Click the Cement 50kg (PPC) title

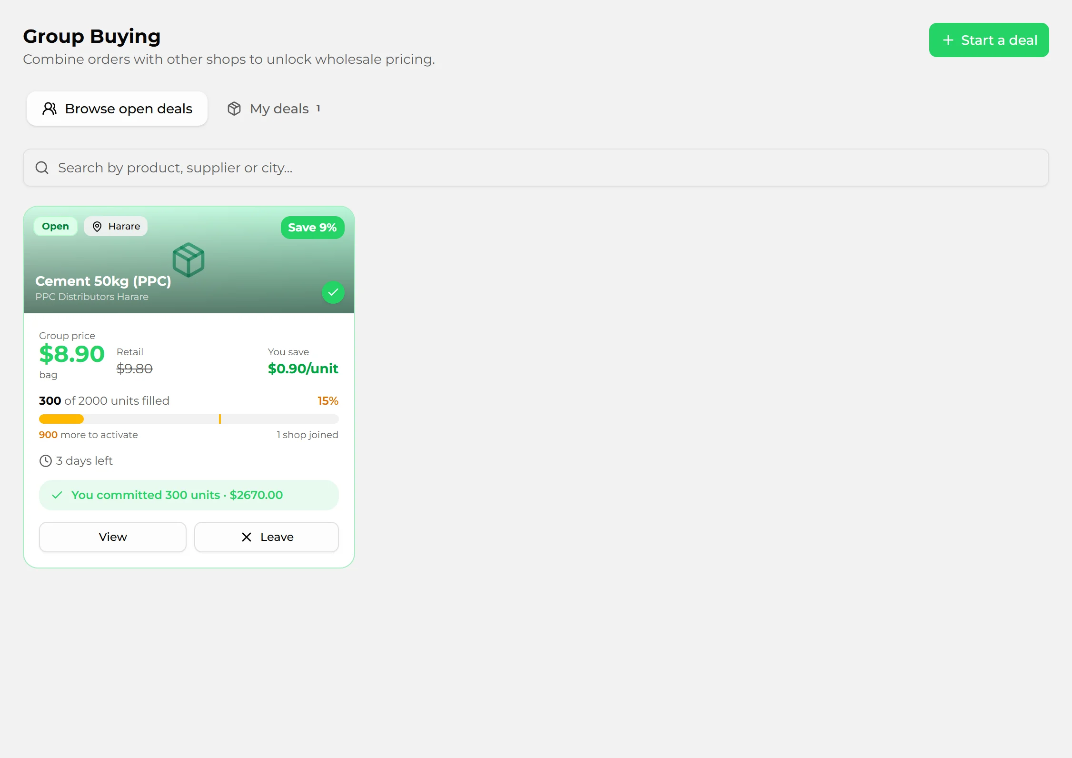pos(103,281)
